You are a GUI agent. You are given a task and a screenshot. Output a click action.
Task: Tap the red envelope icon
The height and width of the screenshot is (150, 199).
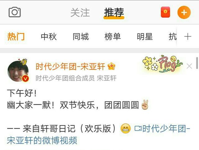[x=165, y=12]
